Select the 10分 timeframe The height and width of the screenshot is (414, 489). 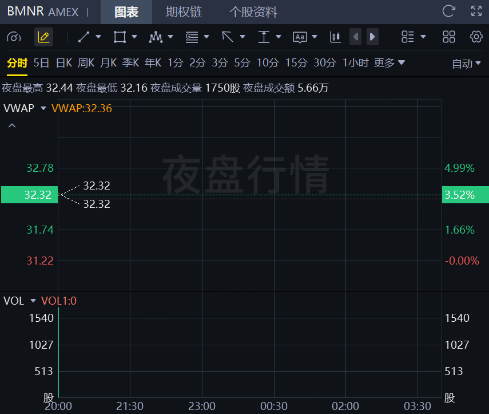[268, 63]
